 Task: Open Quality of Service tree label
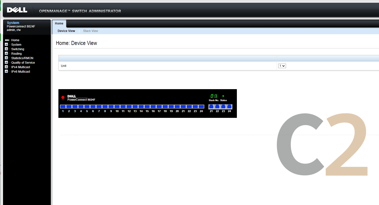[23, 63]
